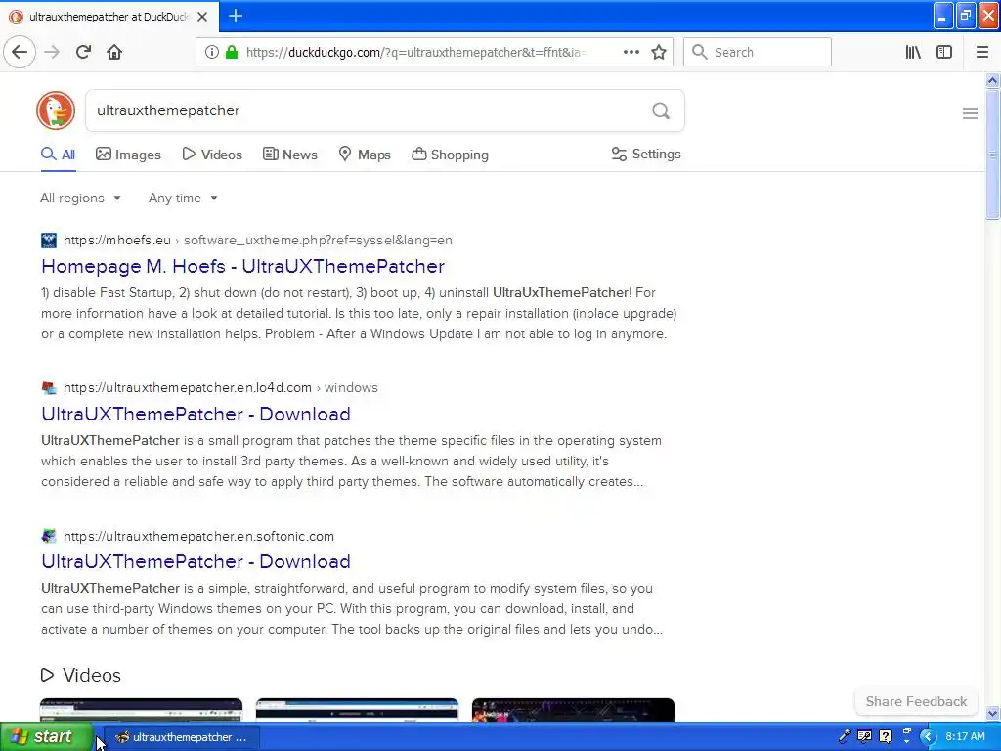Screen dimensions: 1001x751
Task: Click the 8:17 AM taskbar clock
Action: point(965,736)
